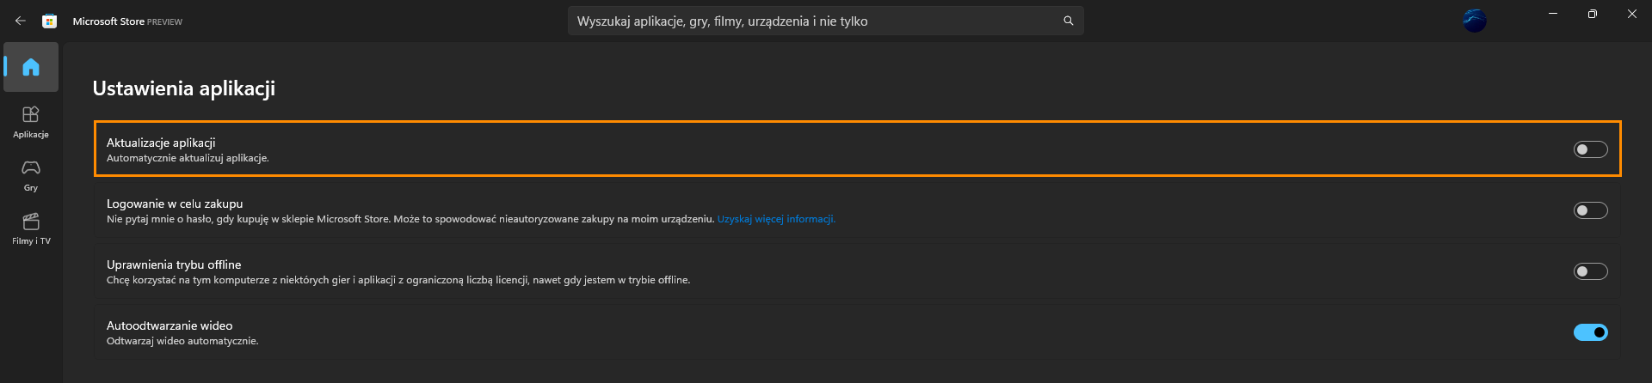This screenshot has width=1652, height=383.
Task: Turn on Uprawnienia trybu offline switch
Action: [x=1591, y=271]
